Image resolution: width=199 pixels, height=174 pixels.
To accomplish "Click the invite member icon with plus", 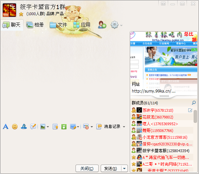I will (x=102, y=25).
